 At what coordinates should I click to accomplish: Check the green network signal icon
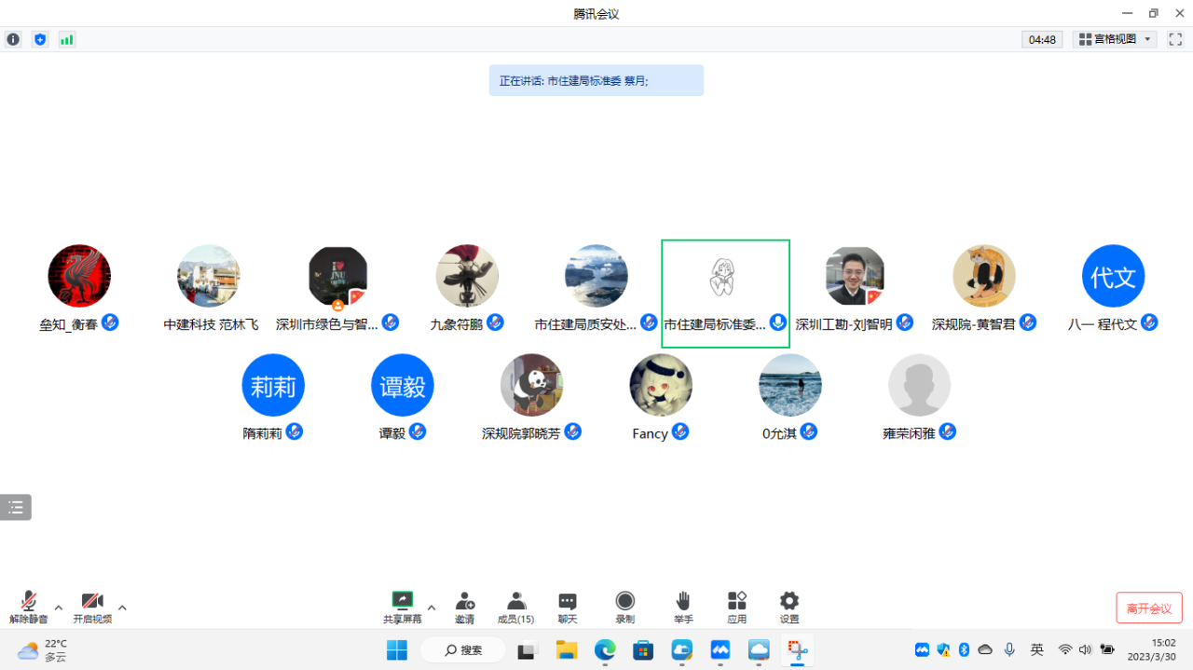[66, 39]
